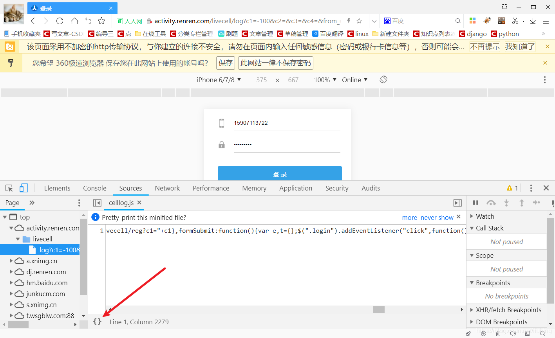Click the step out of function button

(522, 203)
